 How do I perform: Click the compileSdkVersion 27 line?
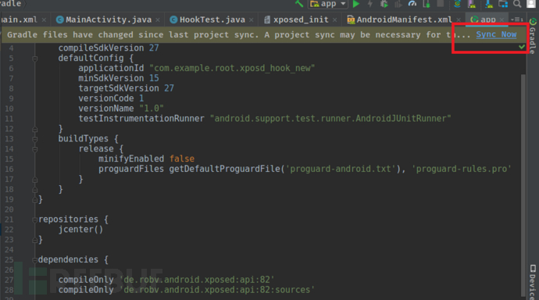click(109, 48)
